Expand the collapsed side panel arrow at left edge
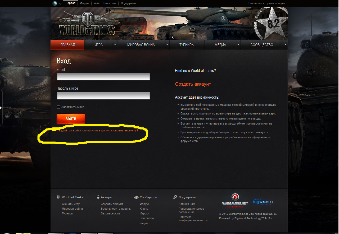This screenshot has width=339, height=234. click(x=1, y=108)
